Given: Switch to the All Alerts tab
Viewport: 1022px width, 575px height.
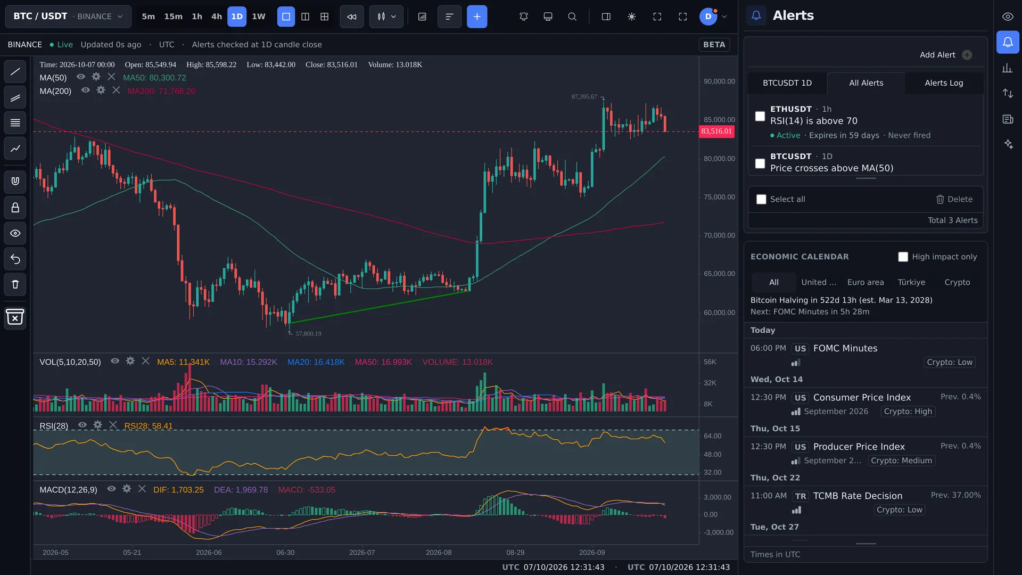Looking at the screenshot, I should [x=866, y=83].
